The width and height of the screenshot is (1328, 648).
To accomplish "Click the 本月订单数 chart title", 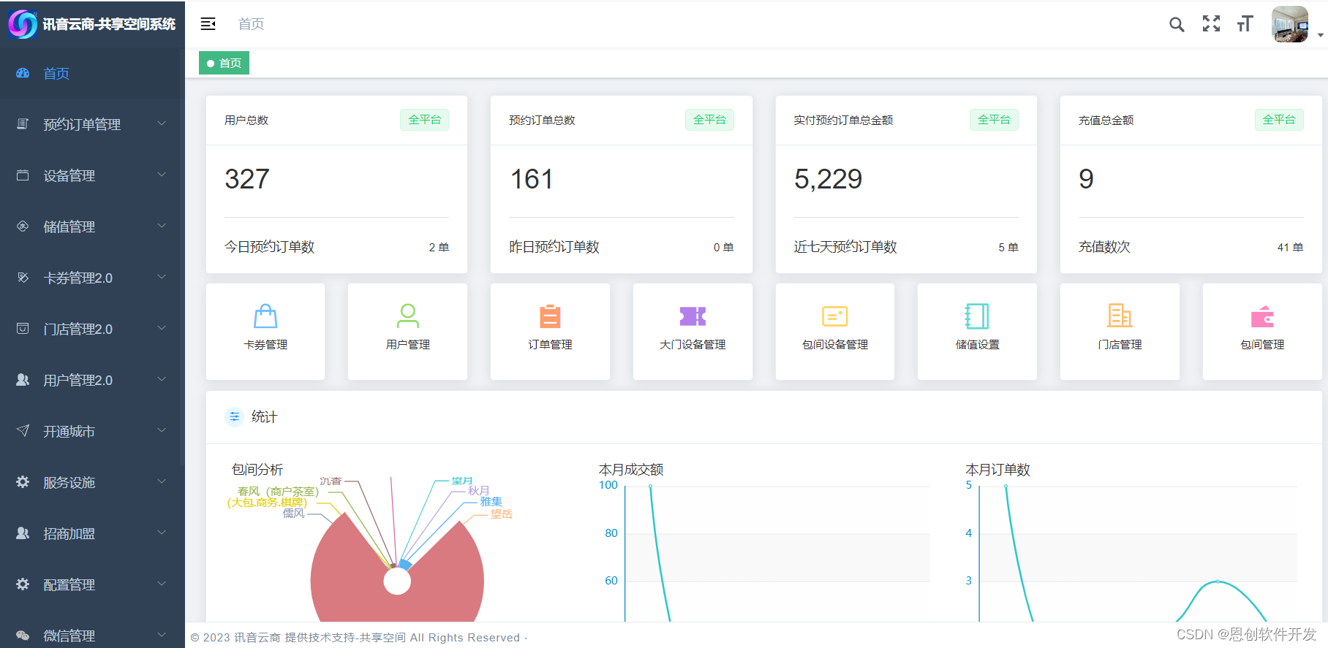I will pyautogui.click(x=997, y=470).
